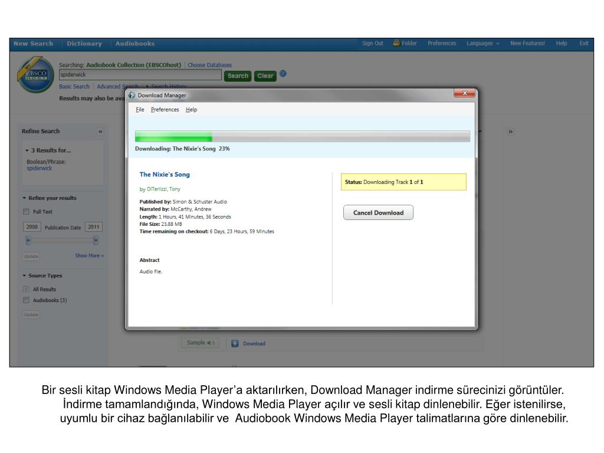
Task: Open the File menu in Download Manager
Action: [x=140, y=109]
